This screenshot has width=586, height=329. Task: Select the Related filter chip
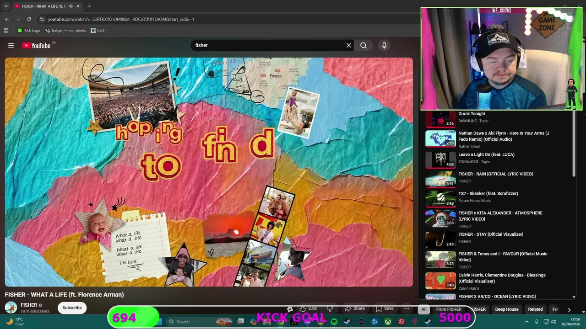click(x=535, y=309)
